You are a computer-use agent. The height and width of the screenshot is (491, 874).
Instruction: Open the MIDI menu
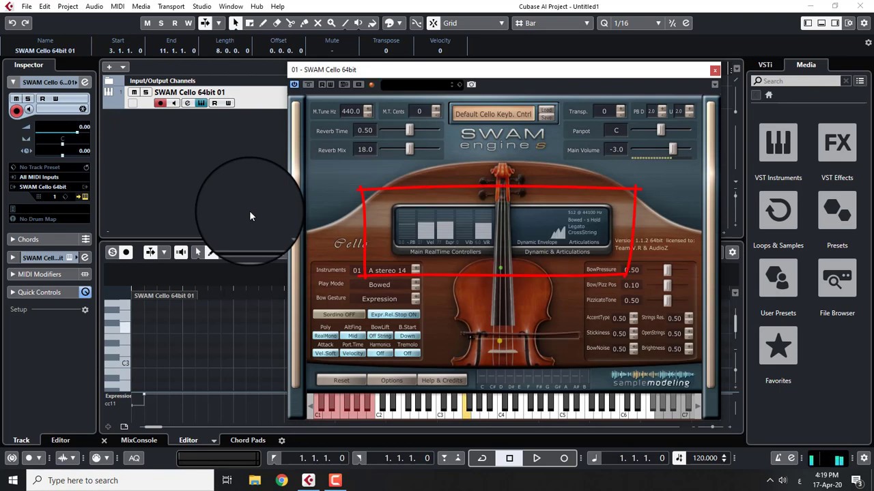point(117,6)
